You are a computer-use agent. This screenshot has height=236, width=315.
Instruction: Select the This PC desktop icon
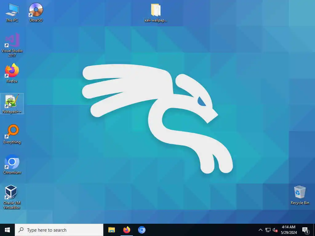(12, 12)
